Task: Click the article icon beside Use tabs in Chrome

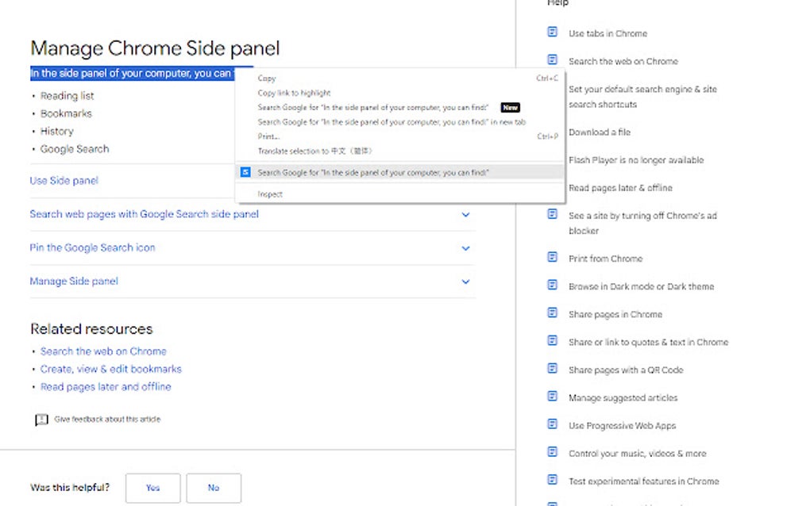Action: [x=553, y=33]
